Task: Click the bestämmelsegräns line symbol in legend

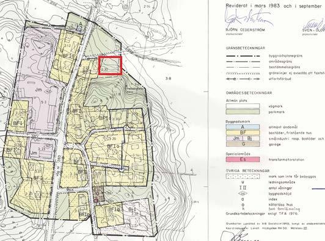Action: tap(243, 67)
